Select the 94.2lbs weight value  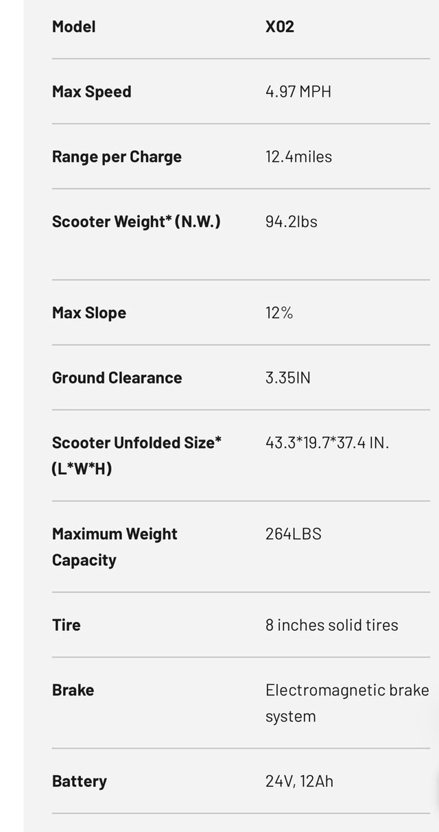pos(291,222)
